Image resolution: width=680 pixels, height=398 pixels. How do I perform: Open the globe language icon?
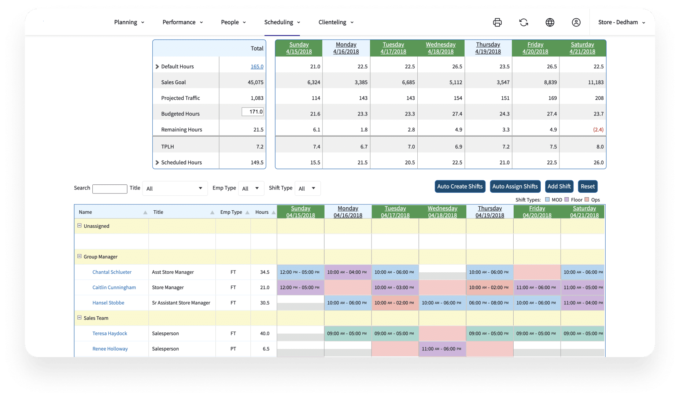click(x=550, y=22)
